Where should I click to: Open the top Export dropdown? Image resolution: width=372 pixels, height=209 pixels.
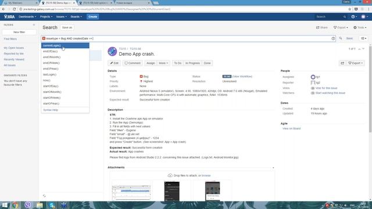[341, 27]
